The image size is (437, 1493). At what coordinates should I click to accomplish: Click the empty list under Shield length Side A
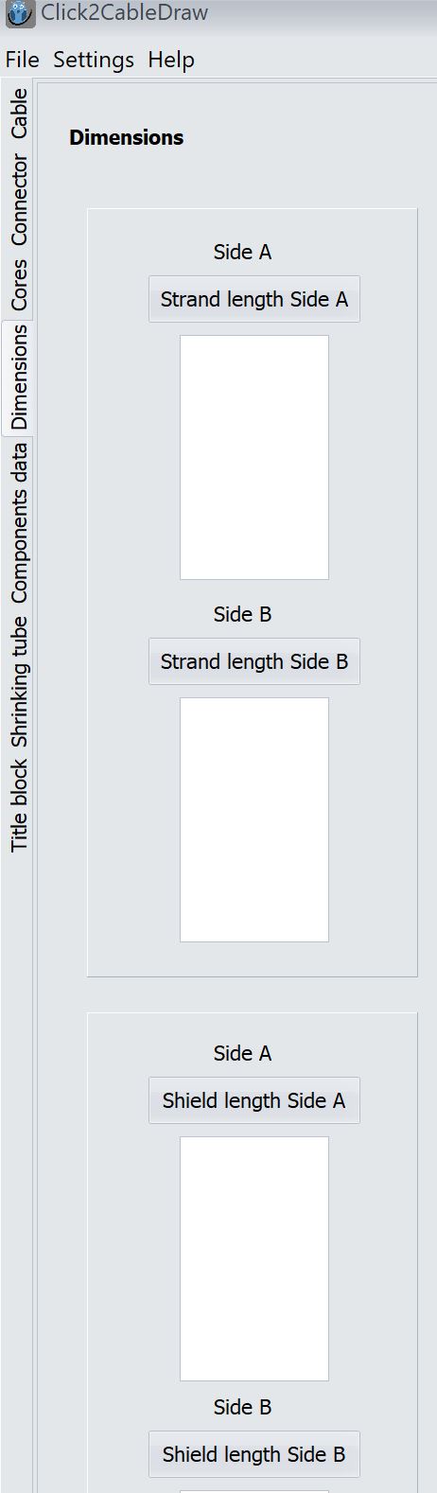click(254, 1258)
